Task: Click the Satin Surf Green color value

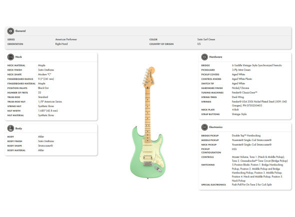Action: [206, 39]
